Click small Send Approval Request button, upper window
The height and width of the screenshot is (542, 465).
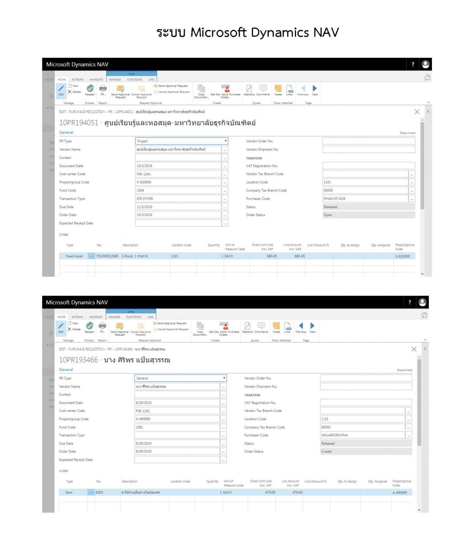(x=171, y=86)
